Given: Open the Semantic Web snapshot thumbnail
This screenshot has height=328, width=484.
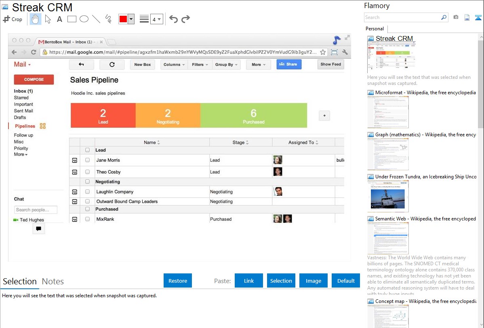Looking at the screenshot, I should (x=388, y=238).
